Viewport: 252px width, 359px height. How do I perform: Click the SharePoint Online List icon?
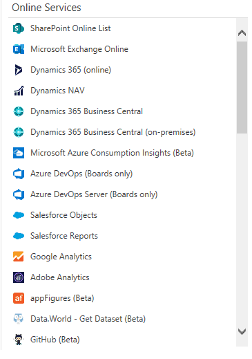[x=19, y=28]
